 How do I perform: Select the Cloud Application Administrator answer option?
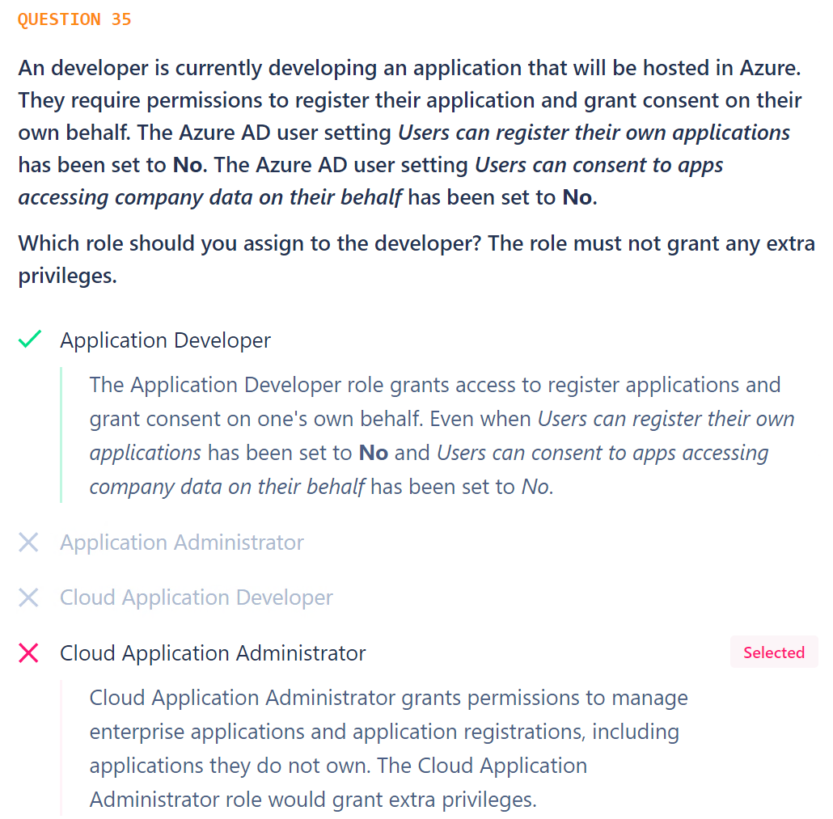[x=213, y=652]
